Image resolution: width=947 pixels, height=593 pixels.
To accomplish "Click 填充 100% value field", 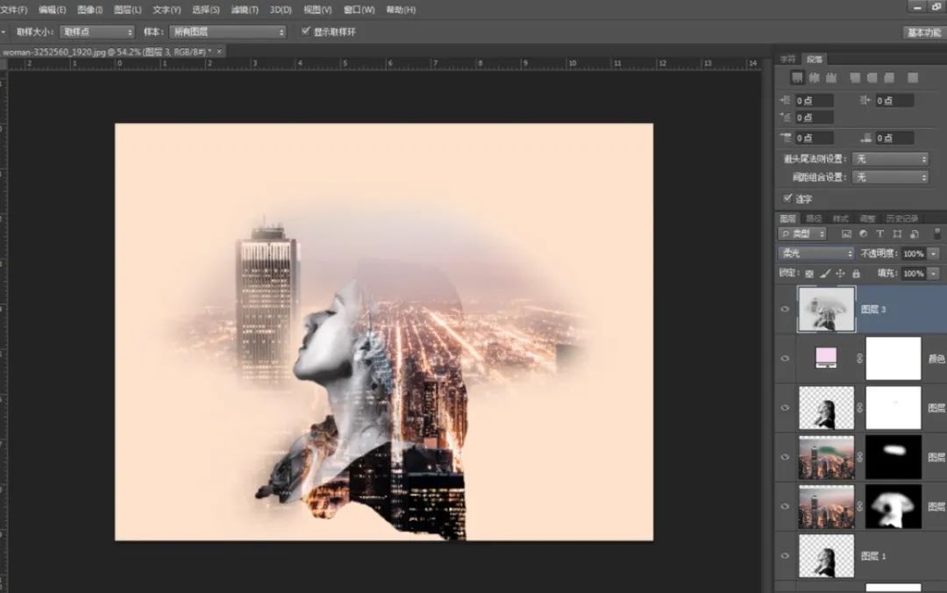I will (x=914, y=274).
